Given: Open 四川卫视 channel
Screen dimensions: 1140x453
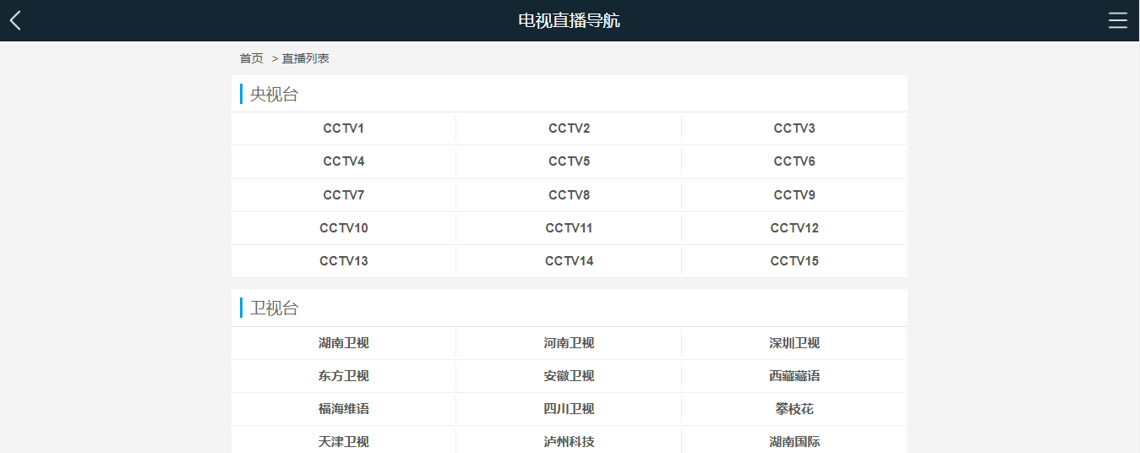Looking at the screenshot, I should click(569, 409).
